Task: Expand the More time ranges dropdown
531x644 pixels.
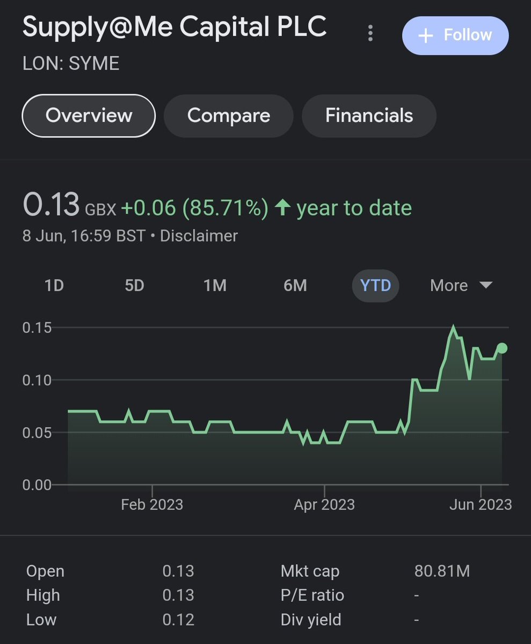Action: [x=461, y=286]
